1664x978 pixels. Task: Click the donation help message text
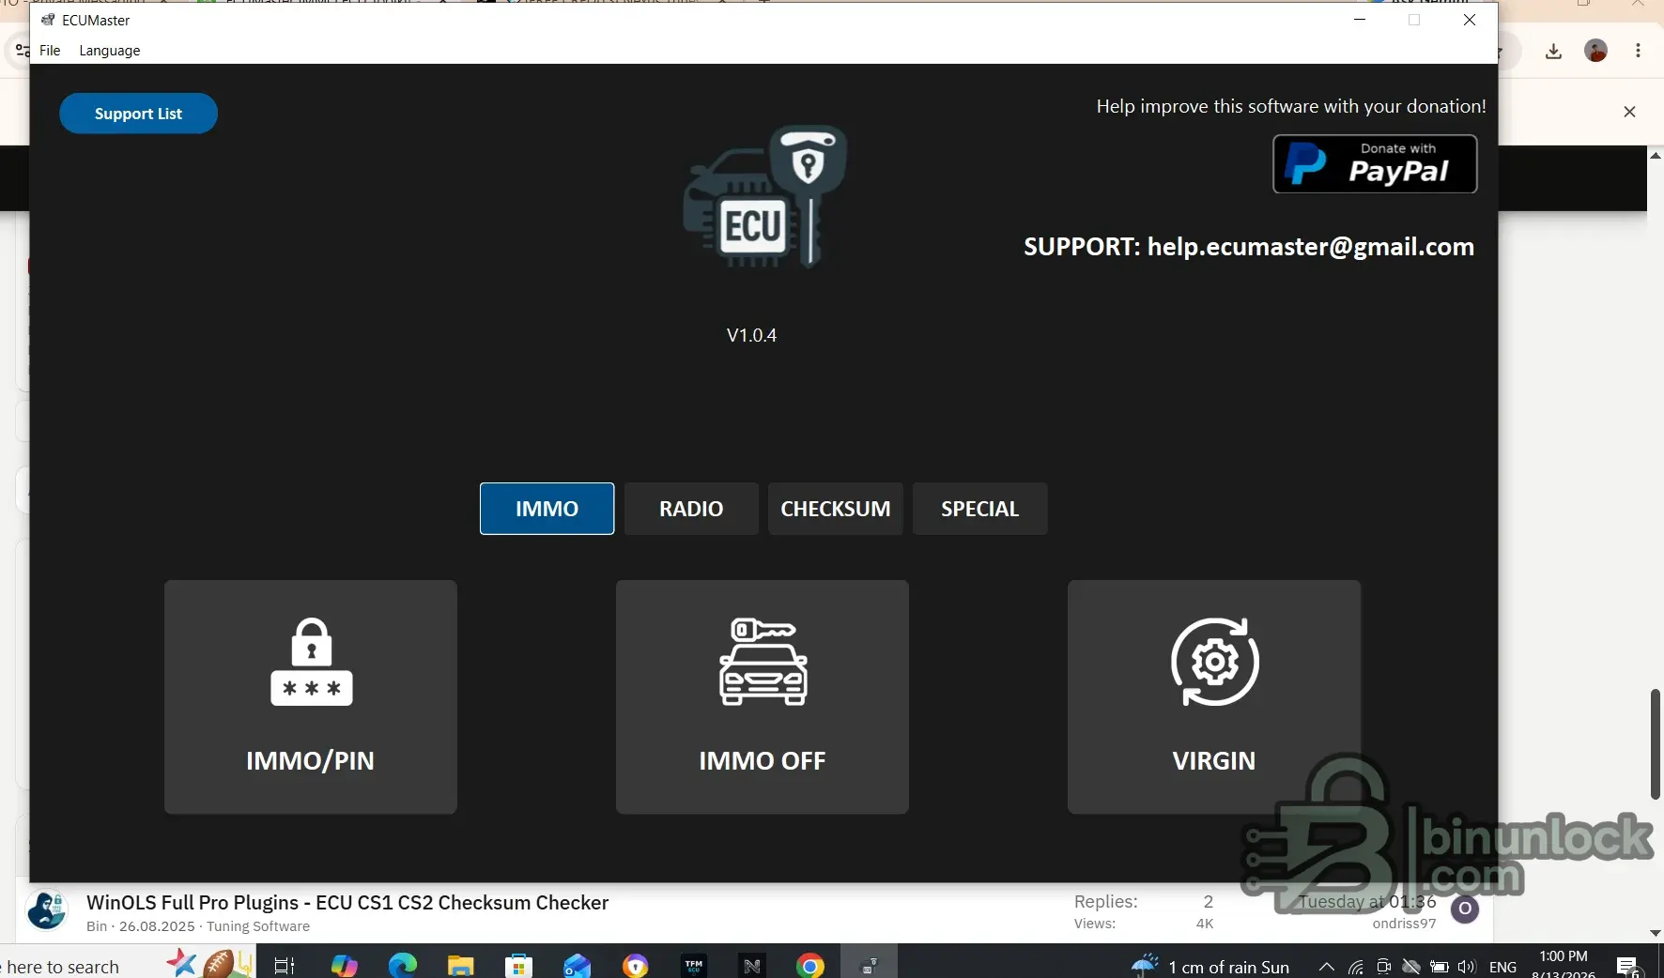coord(1291,106)
